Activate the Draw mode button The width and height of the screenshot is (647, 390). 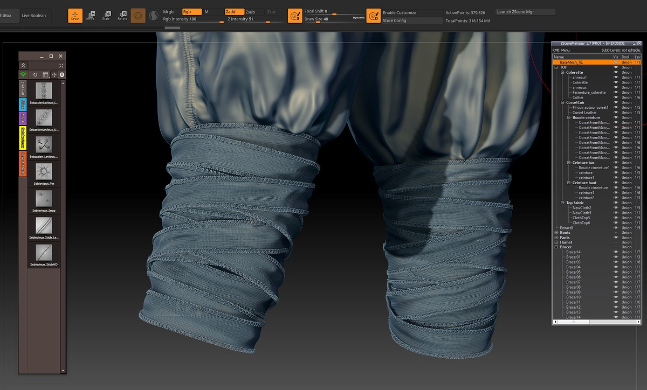click(75, 16)
